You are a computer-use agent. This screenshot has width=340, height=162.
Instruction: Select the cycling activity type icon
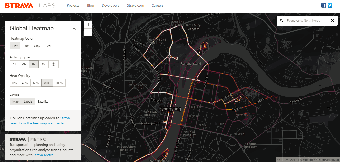click(24, 64)
